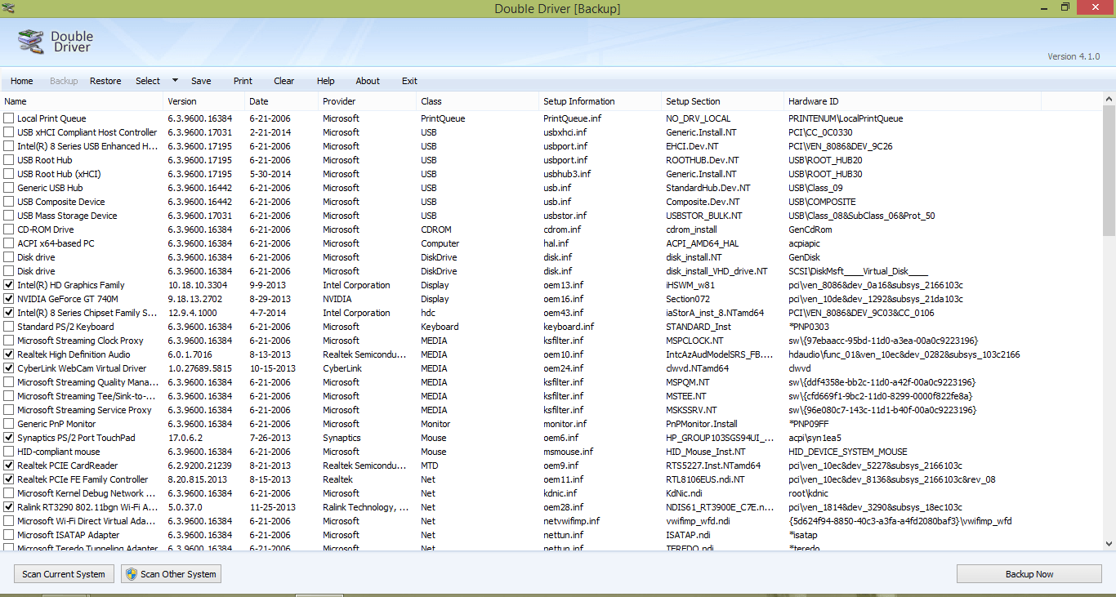Viewport: 1116px width, 597px height.
Task: Sort by Setup Section column header
Action: point(723,101)
